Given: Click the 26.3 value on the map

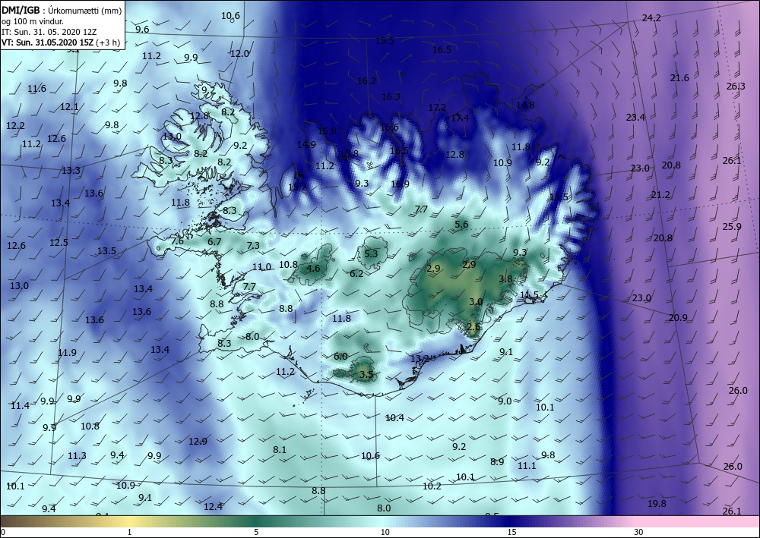Looking at the screenshot, I should pyautogui.click(x=736, y=86).
